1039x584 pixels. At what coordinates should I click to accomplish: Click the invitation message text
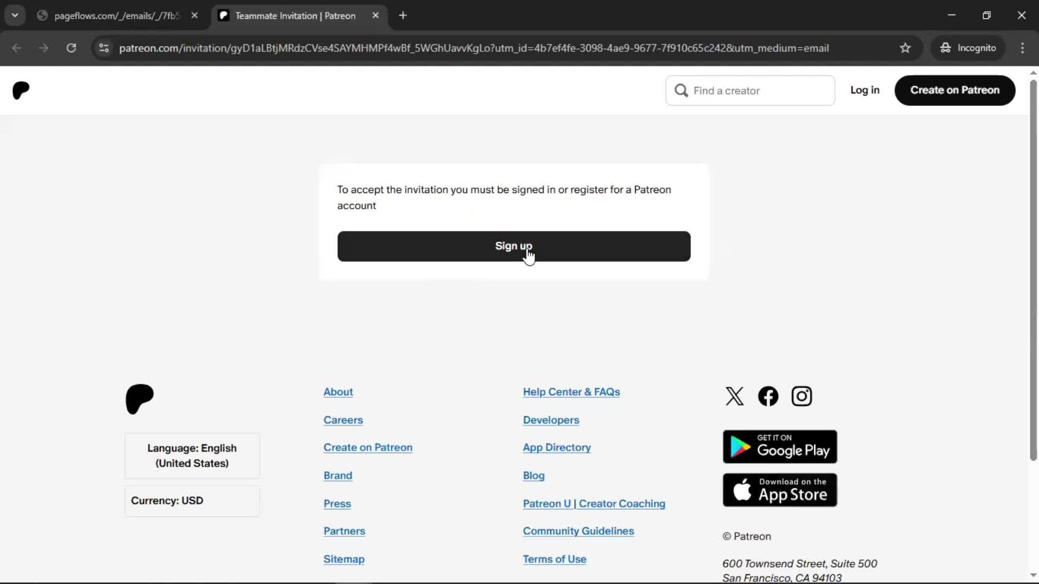(x=504, y=198)
